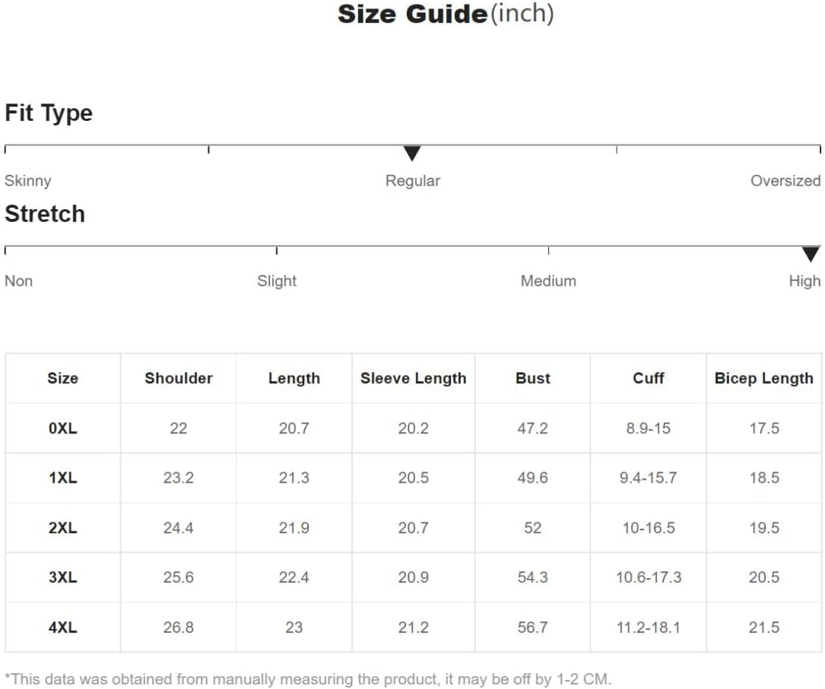Image resolution: width=825 pixels, height=689 pixels.
Task: Click the Stretch slider marker at High
Action: (x=811, y=254)
